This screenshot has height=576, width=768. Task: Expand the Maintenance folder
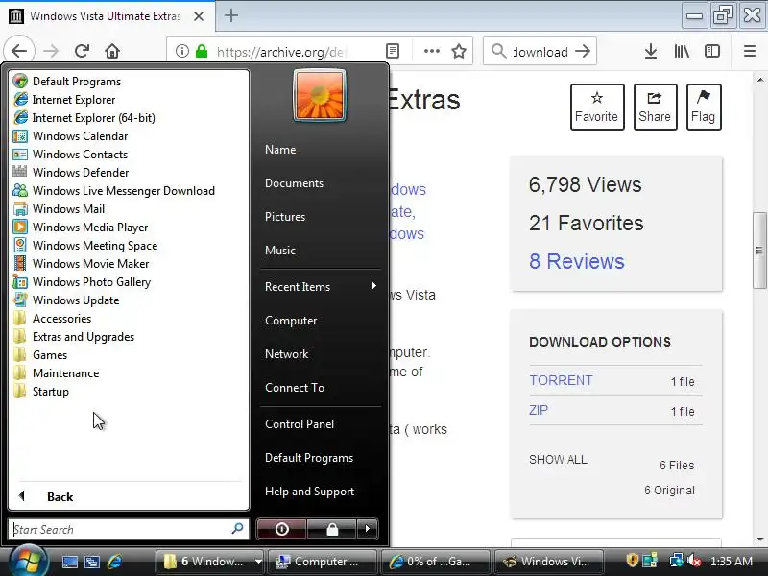tap(56, 373)
